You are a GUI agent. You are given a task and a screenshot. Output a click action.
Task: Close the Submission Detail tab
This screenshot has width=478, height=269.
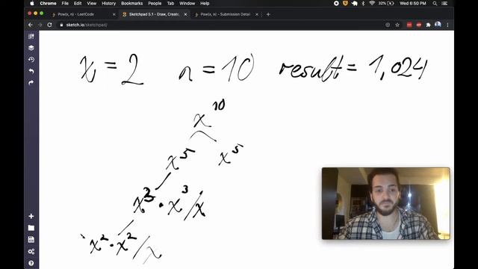(x=257, y=14)
